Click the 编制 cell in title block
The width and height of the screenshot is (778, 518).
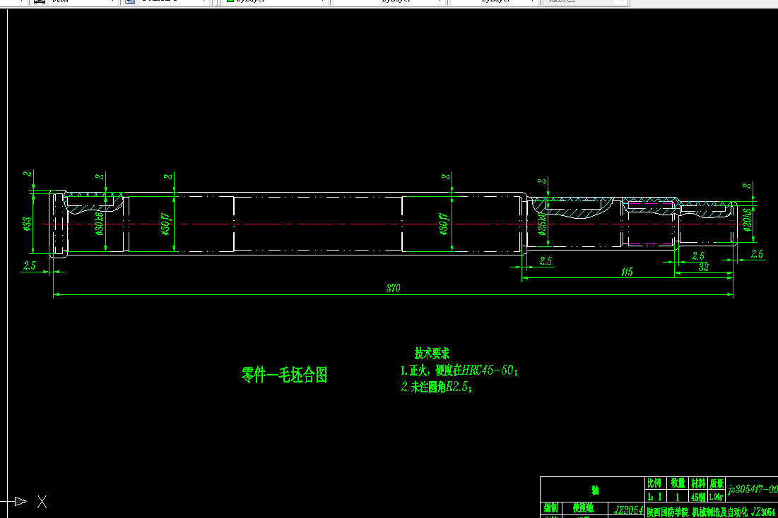(551, 508)
